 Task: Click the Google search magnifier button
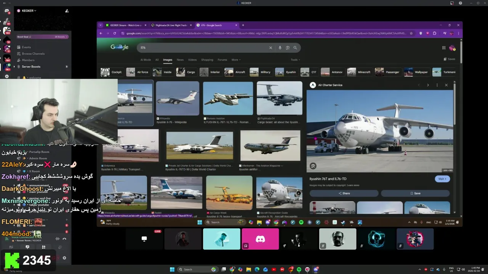point(295,48)
